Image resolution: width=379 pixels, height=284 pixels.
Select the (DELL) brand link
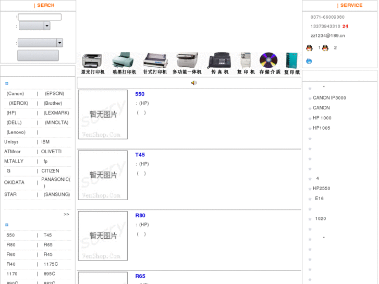[14, 122]
